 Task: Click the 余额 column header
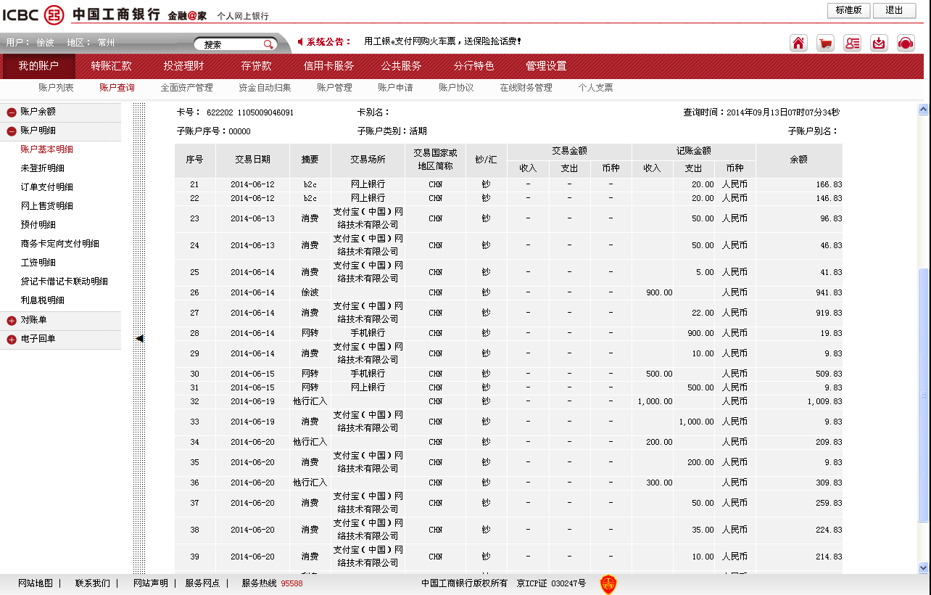point(799,160)
